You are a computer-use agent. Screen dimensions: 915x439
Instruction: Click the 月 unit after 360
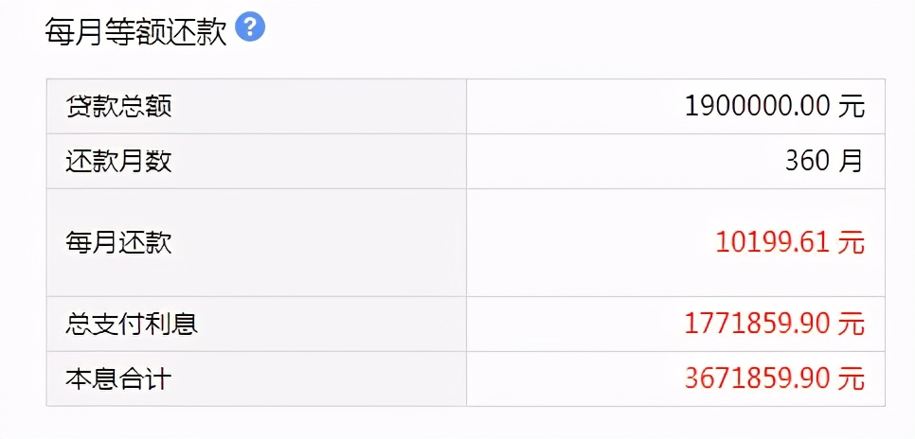point(851,162)
